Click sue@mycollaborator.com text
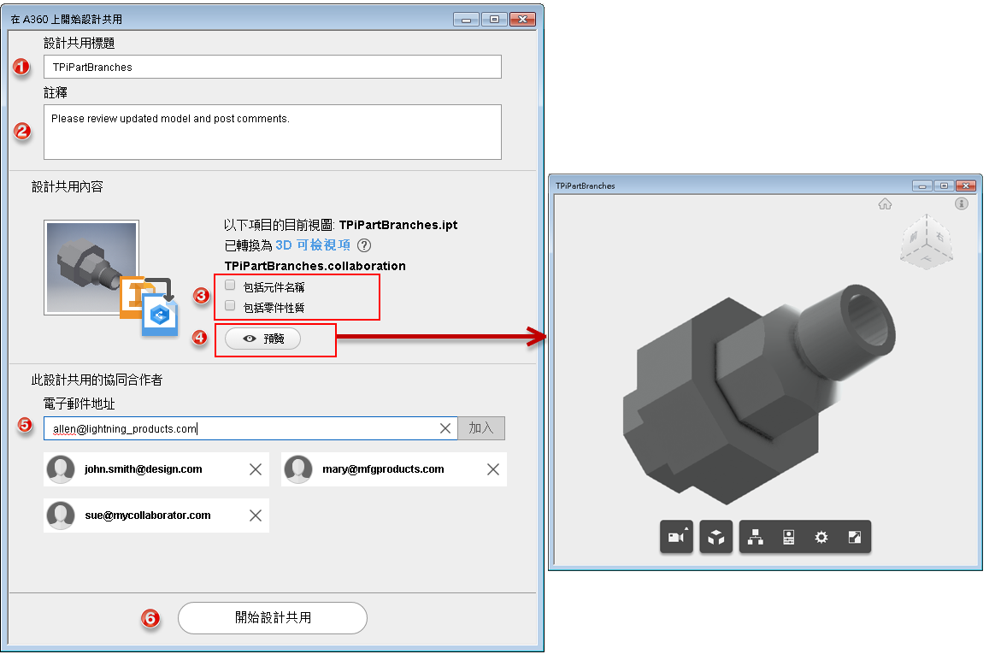This screenshot has height=654, width=995. pos(148,516)
